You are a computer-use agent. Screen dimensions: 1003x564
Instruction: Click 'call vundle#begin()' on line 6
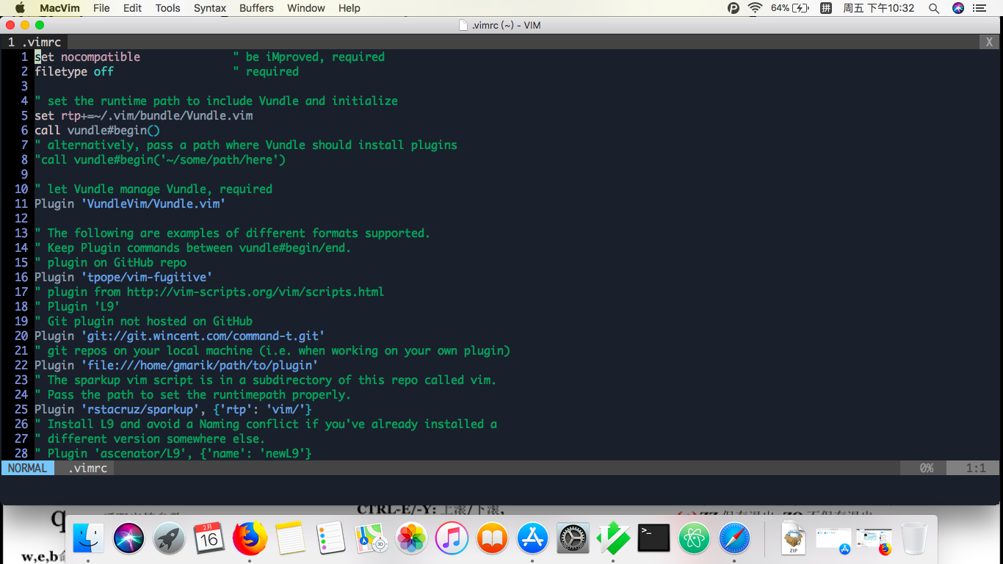tap(97, 130)
